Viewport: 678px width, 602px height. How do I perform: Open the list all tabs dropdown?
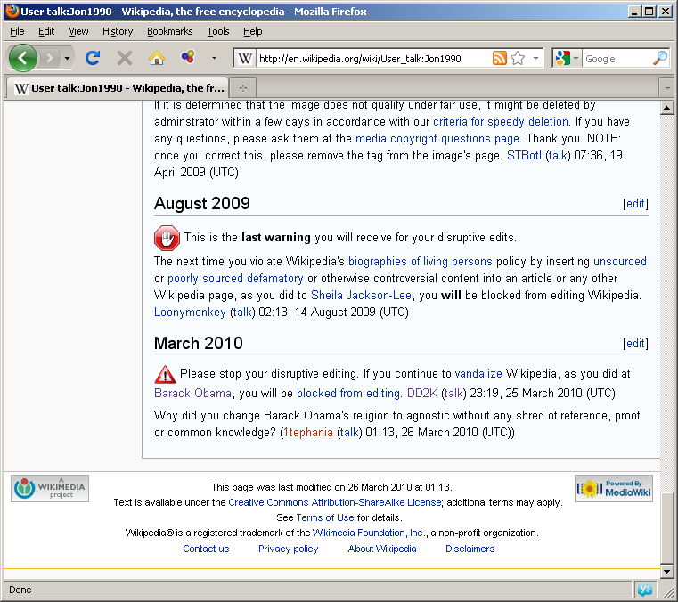click(x=667, y=88)
